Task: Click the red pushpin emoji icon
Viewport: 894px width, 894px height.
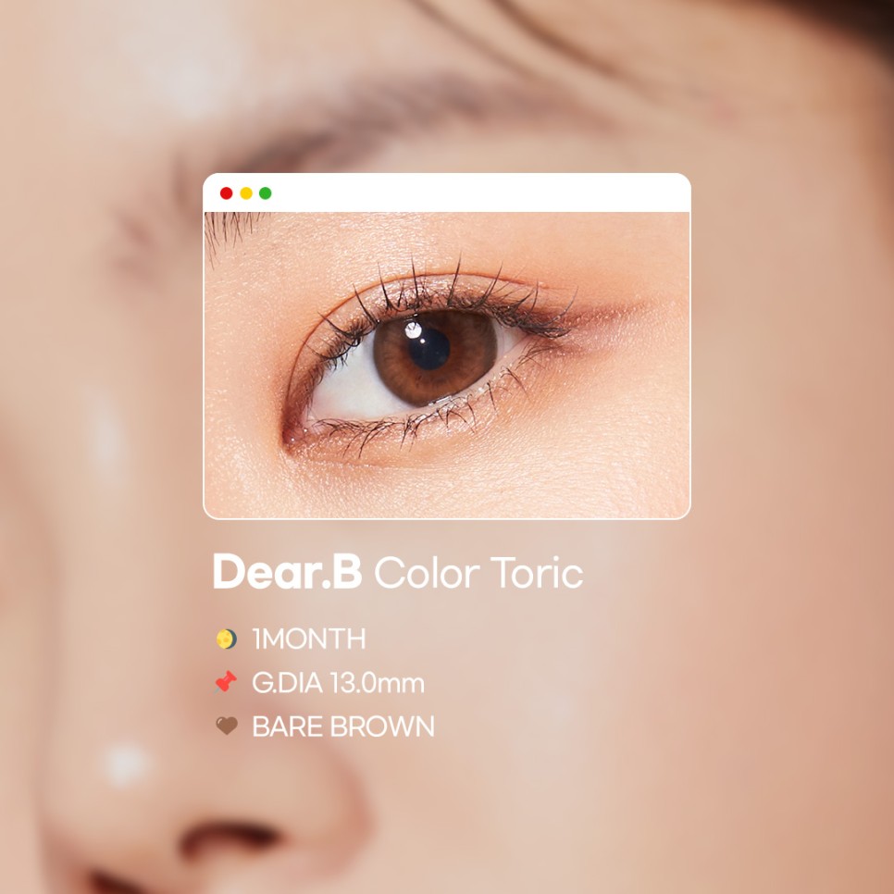Action: [227, 681]
